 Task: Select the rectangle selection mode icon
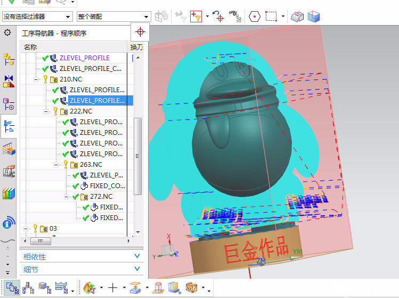[x=271, y=17]
